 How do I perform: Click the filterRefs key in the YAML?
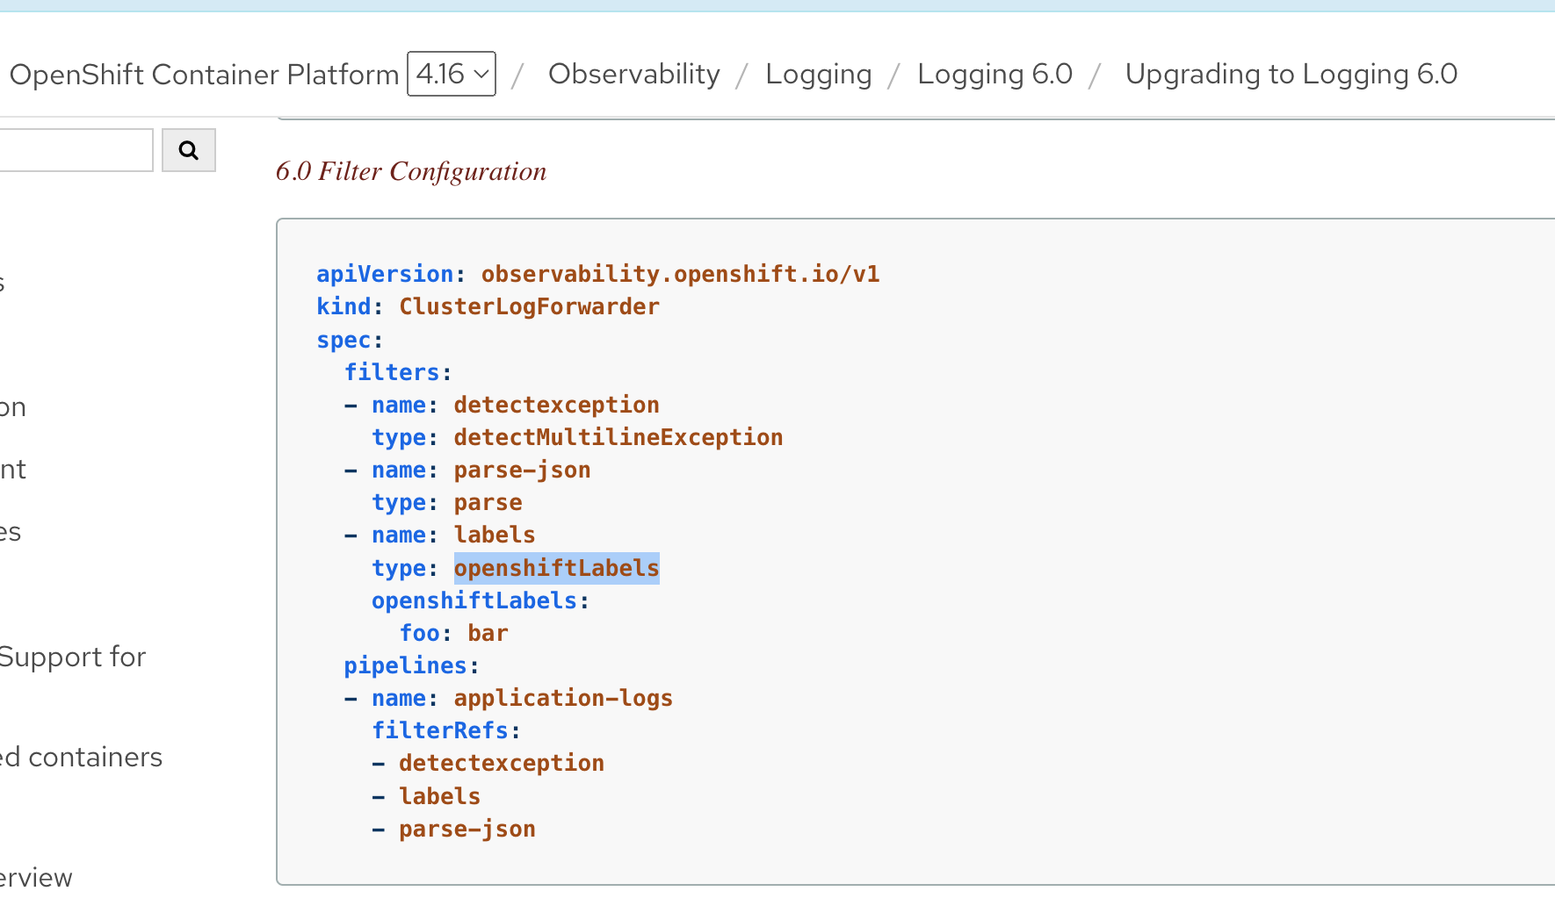click(439, 730)
